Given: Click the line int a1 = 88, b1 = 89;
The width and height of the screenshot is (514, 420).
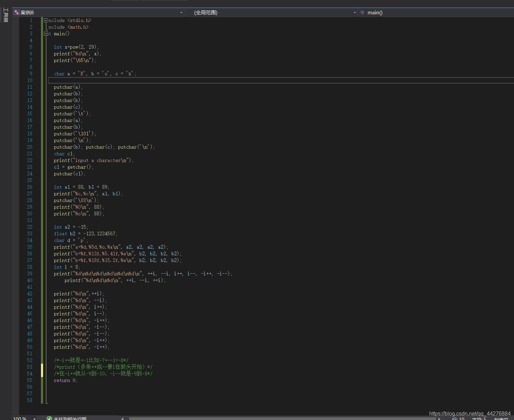Looking at the screenshot, I should pos(81,187).
